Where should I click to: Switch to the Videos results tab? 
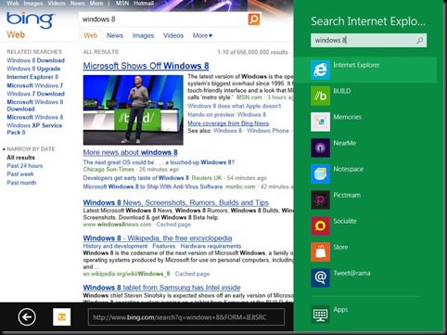[173, 35]
